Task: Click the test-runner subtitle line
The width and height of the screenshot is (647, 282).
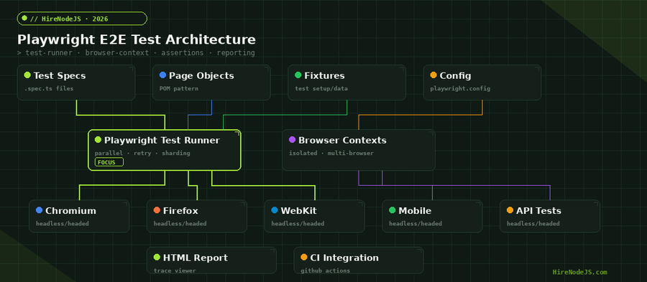Action: (136, 53)
